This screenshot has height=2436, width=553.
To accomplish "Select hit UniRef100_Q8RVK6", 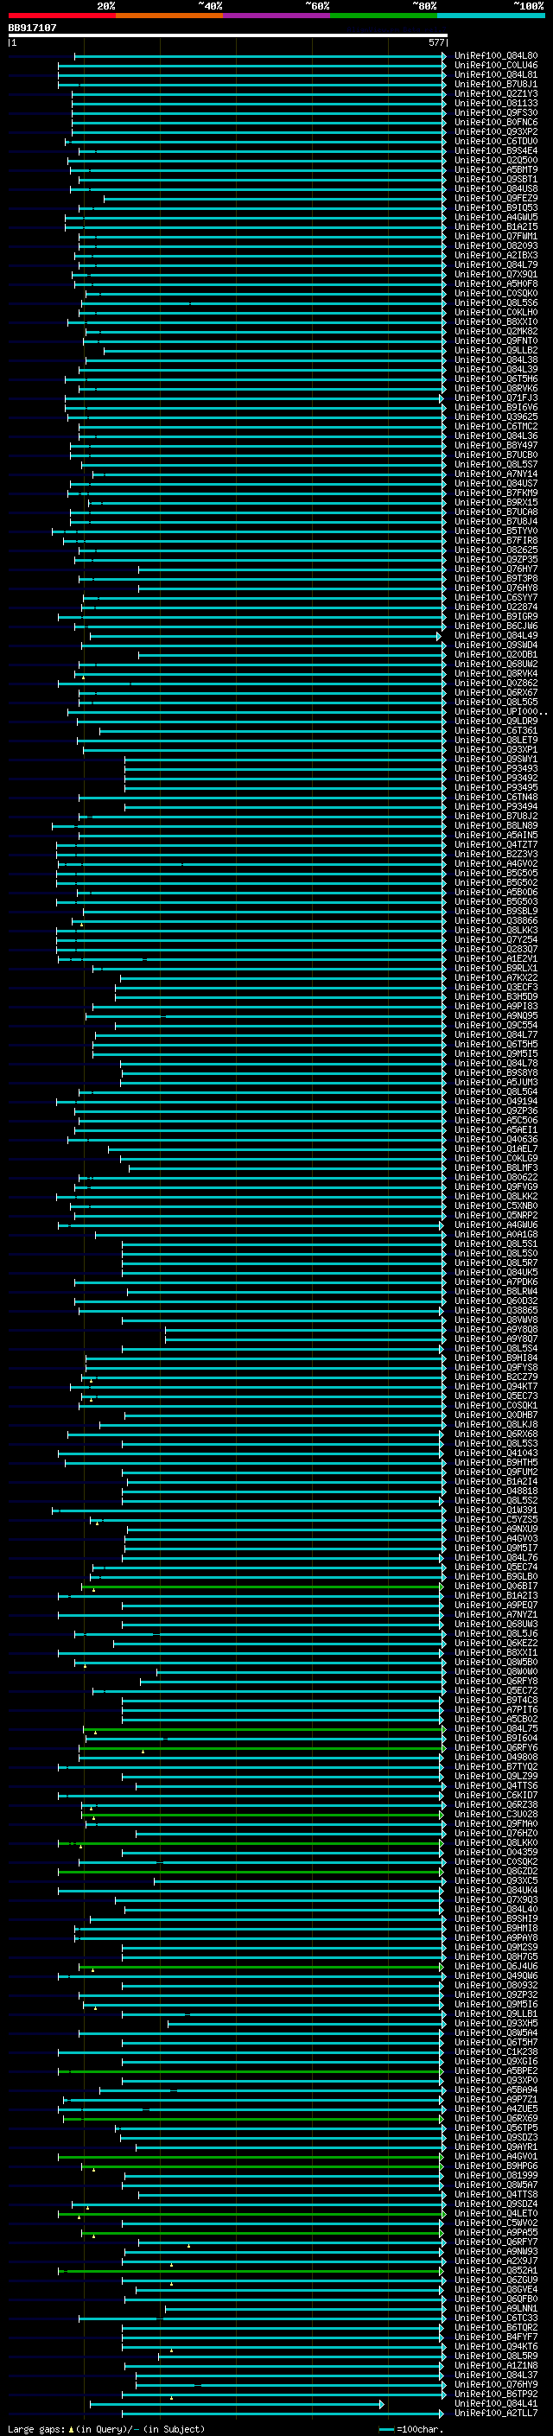I will (496, 388).
